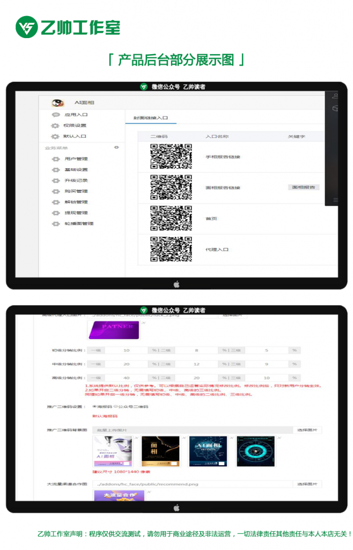Viewport: 353px width, 550px height.
Task: Click the 首页 entry name
Action: pyautogui.click(x=211, y=219)
